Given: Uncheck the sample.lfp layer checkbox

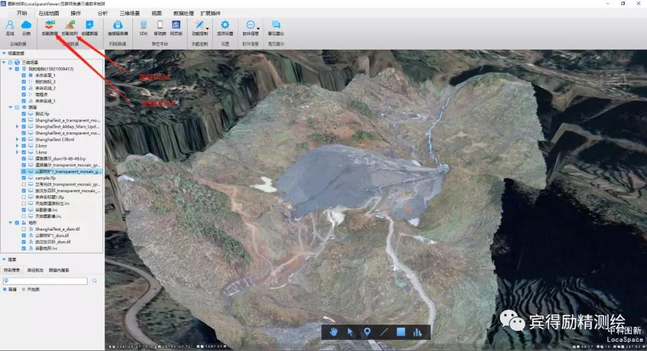Looking at the screenshot, I should click(23, 178).
